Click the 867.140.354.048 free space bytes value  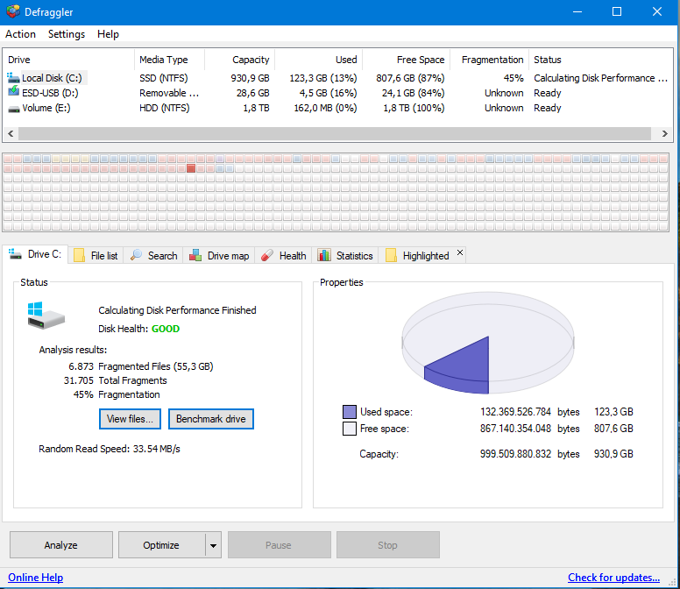[515, 429]
